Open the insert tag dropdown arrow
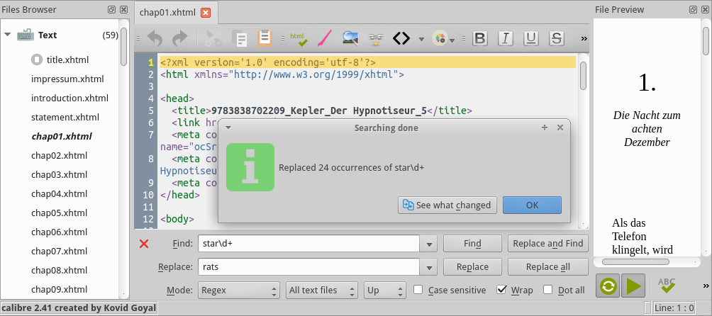 (421, 40)
